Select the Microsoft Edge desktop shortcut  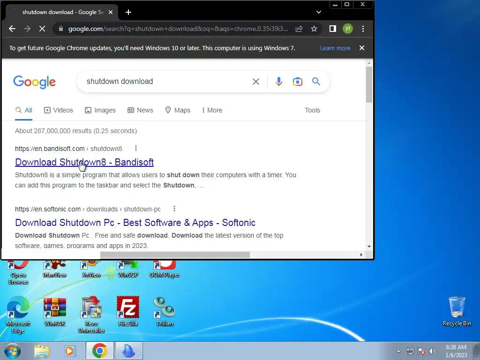pos(18,315)
